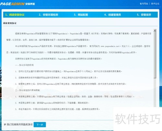
Task: Click the PAGEADMIN logo
Action: coord(12,4)
